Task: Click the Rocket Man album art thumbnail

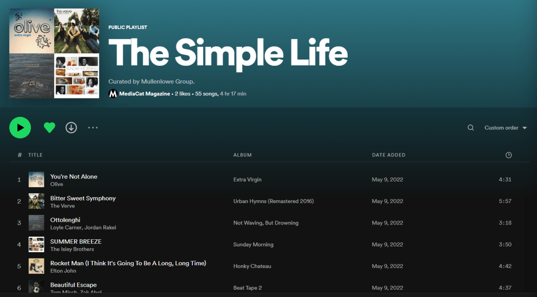Action: click(36, 266)
